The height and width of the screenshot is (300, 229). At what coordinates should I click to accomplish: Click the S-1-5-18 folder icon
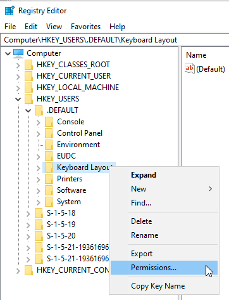coord(39,213)
